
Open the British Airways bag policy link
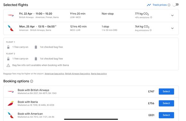pos(78,73)
